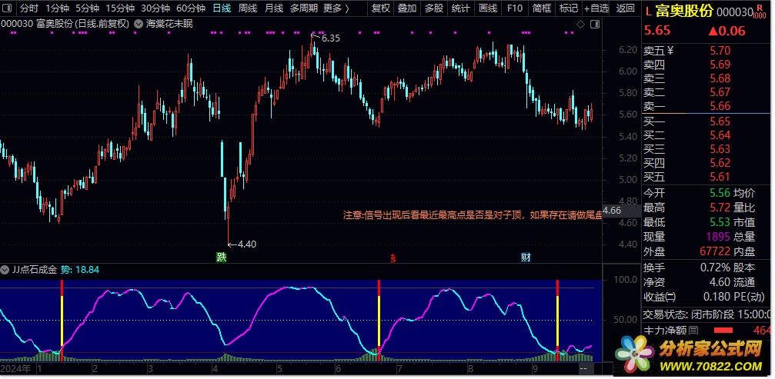Click the ¥ symbol next to 卖五

click(x=670, y=52)
